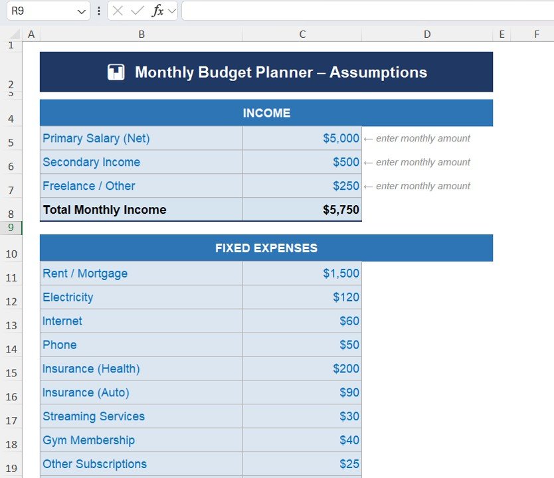Click the Enter checkmark icon in formula bar

138,11
